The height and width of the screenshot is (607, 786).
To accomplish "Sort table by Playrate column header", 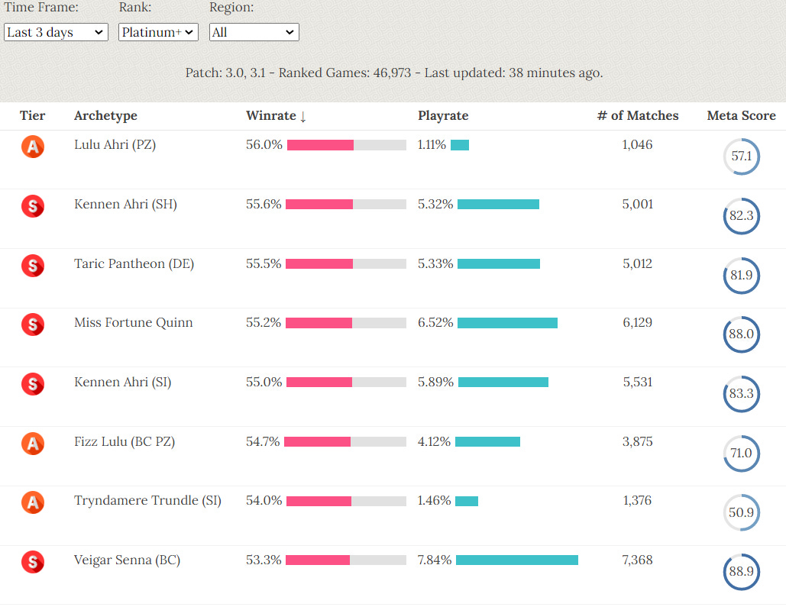I will click(443, 116).
